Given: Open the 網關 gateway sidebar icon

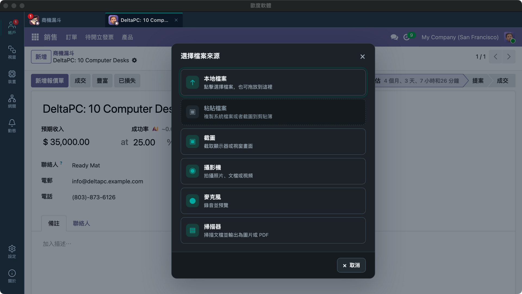Looking at the screenshot, I should tap(12, 101).
